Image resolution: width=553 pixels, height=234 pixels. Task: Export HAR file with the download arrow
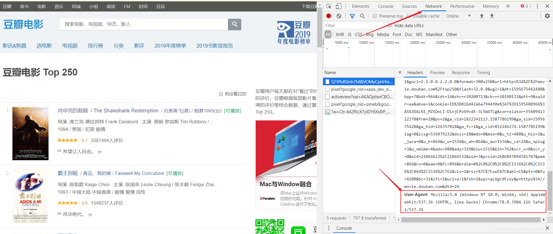click(x=492, y=16)
